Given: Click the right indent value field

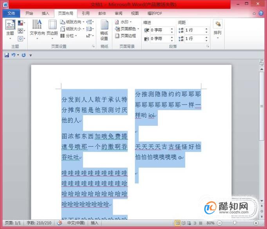Looking at the screenshot, I should (160, 38).
